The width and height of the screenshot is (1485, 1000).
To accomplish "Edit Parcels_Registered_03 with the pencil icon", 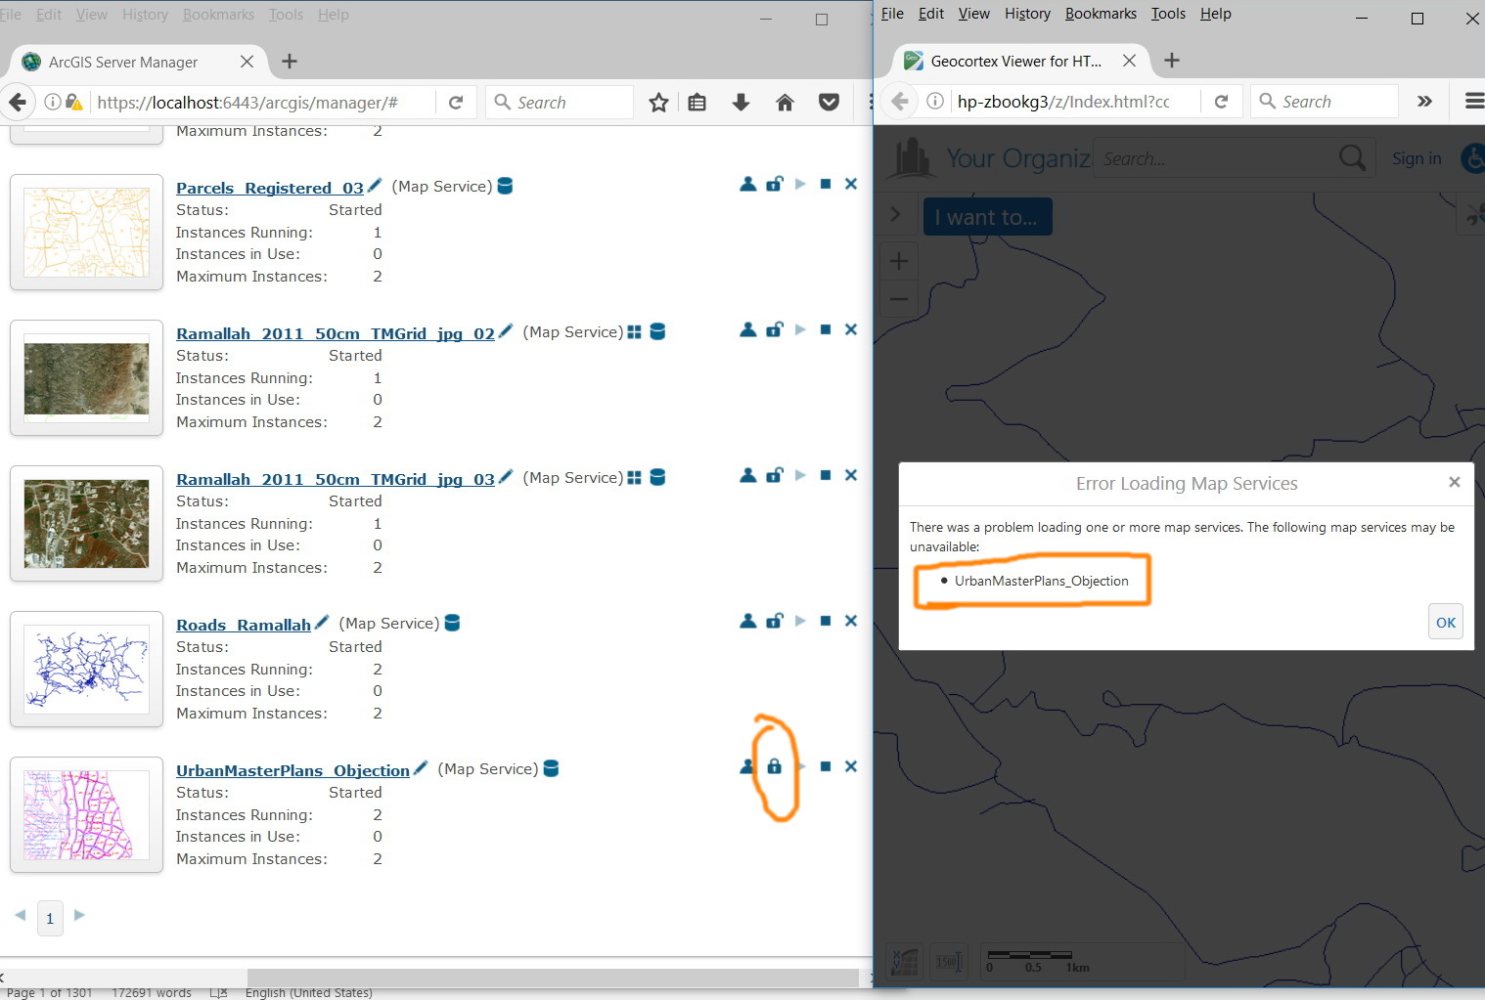I will [x=375, y=186].
